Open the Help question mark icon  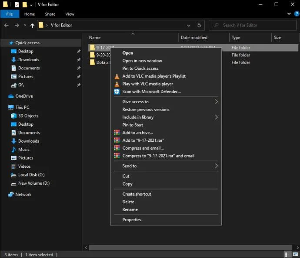tap(297, 14)
